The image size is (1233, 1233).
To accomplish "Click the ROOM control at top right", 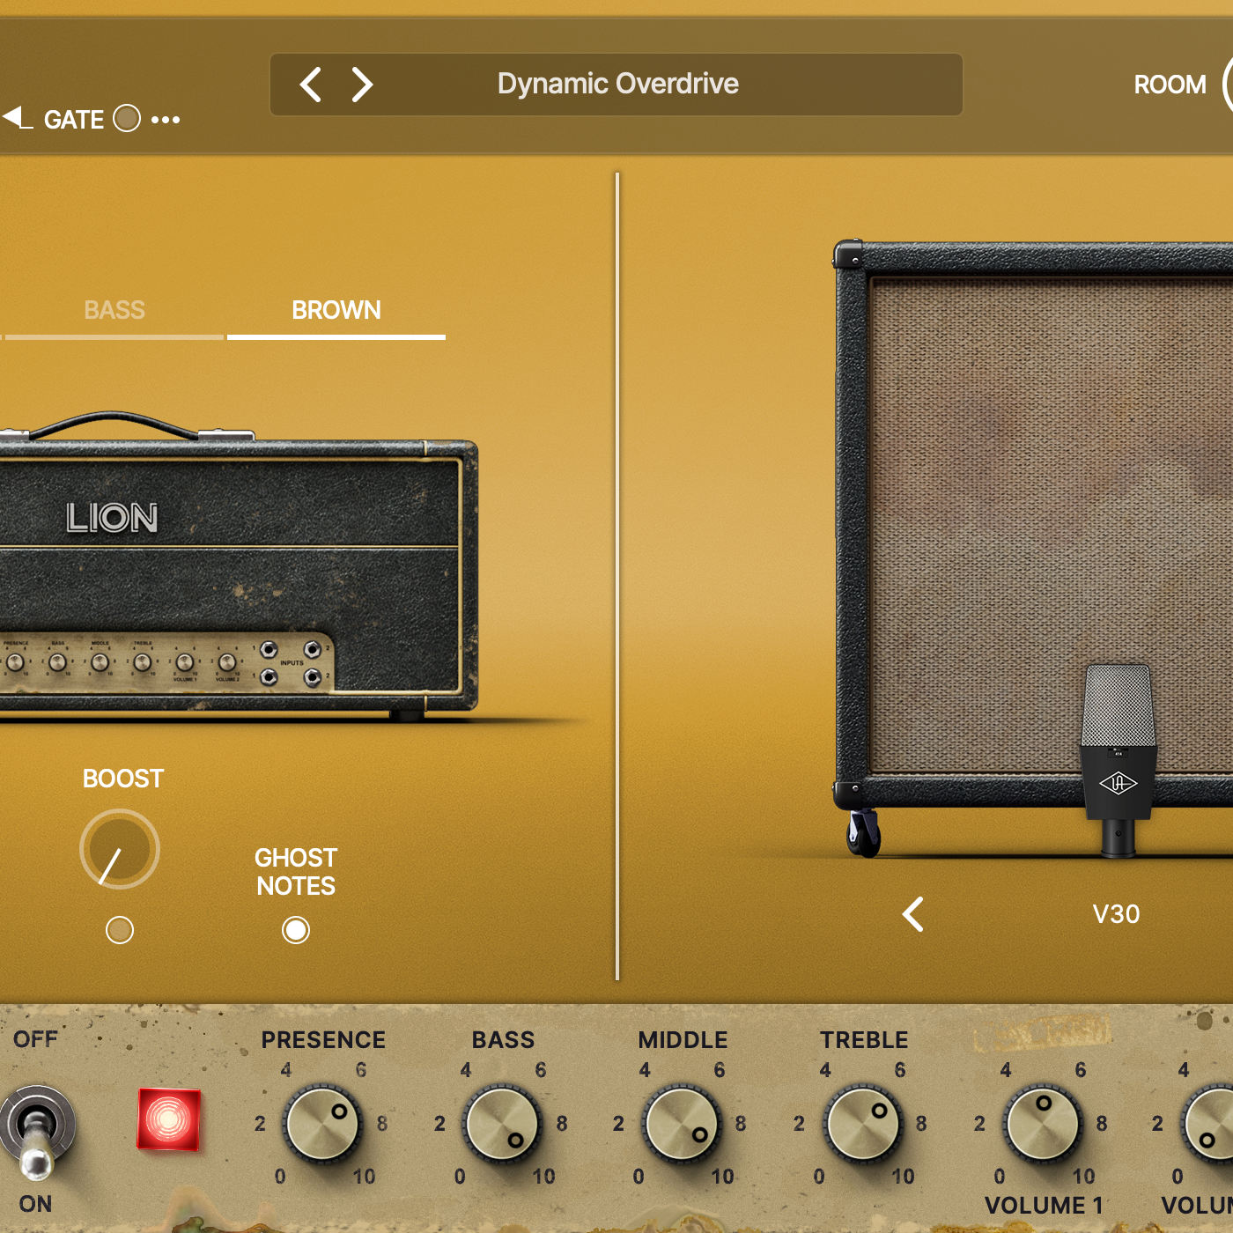I will click(1170, 84).
